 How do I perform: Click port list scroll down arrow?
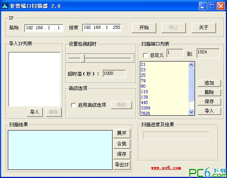pos(191,112)
